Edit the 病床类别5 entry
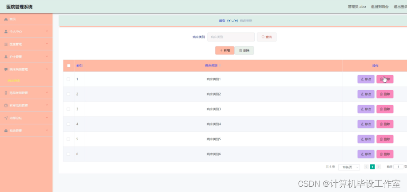Screen dimensions: 407x192 point(366,139)
